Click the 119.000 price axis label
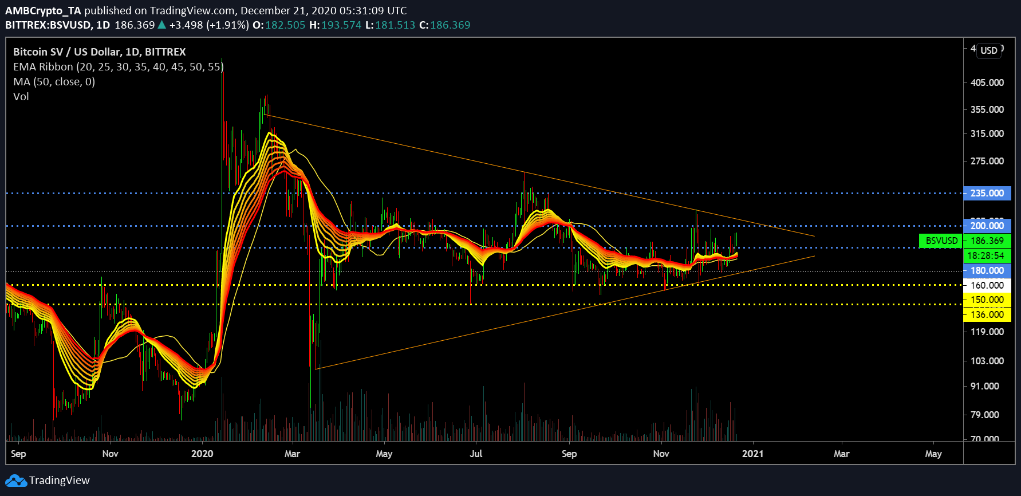The image size is (1021, 496). [x=987, y=332]
